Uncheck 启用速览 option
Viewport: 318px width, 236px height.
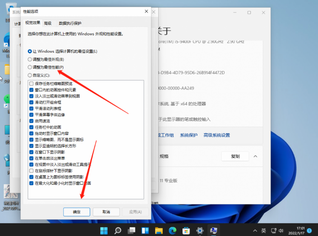tap(31, 121)
